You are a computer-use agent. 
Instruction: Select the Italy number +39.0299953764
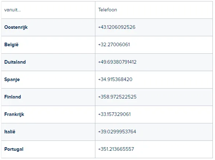click(117, 132)
